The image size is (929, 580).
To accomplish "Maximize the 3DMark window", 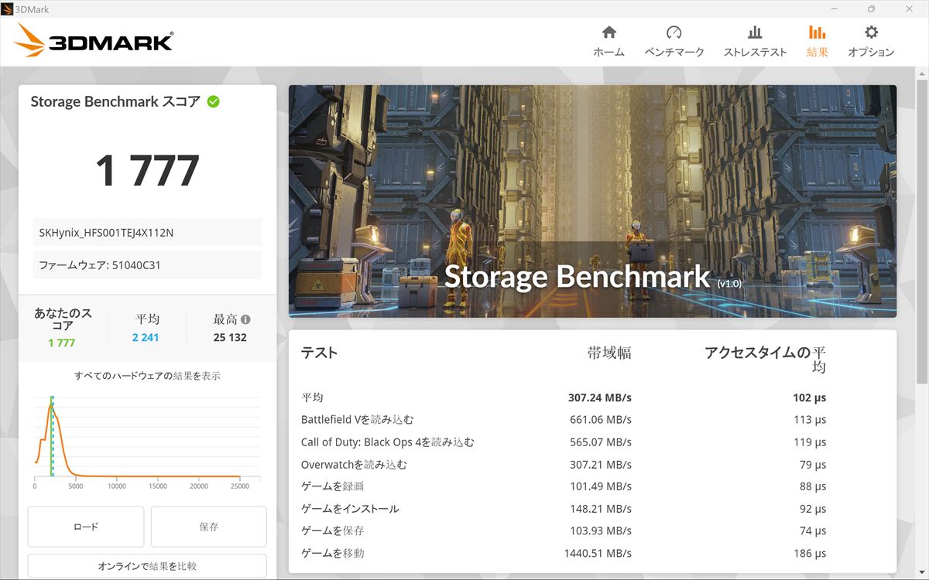I will coord(871,9).
